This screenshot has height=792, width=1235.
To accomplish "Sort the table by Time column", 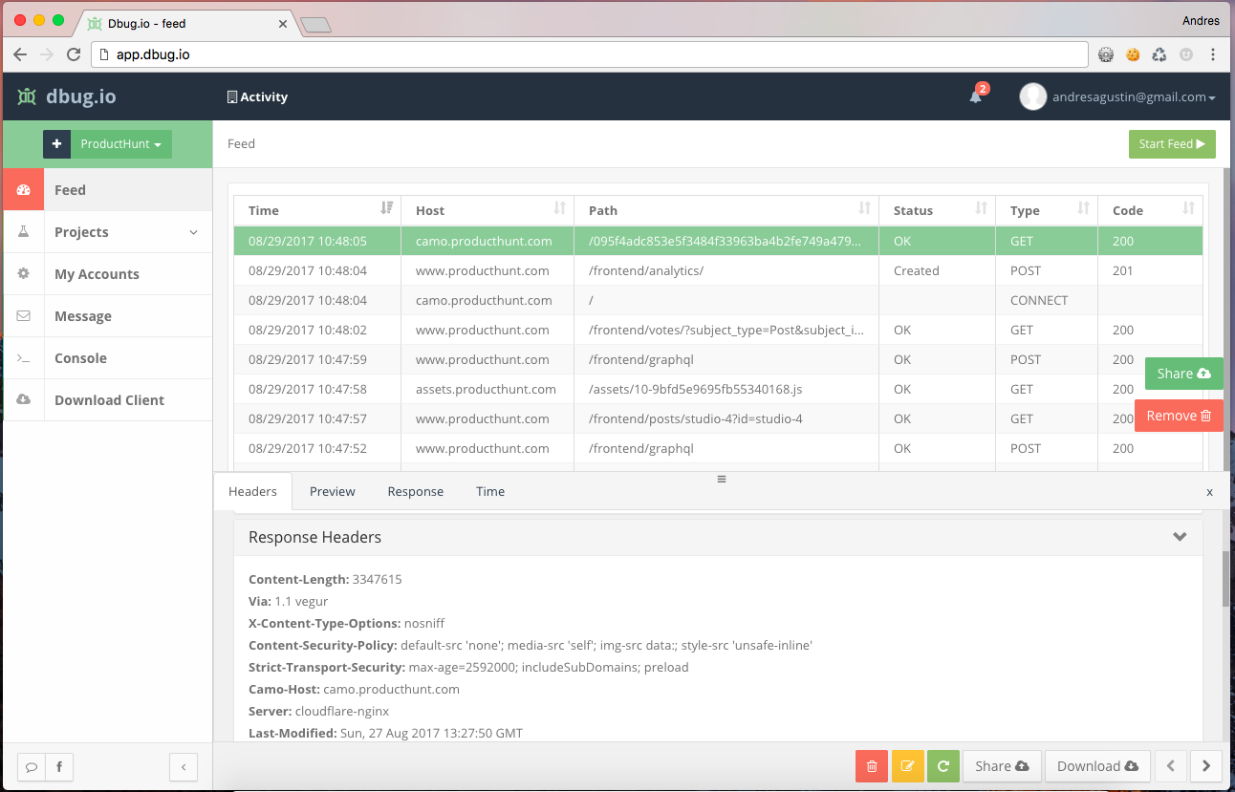I will (x=317, y=210).
